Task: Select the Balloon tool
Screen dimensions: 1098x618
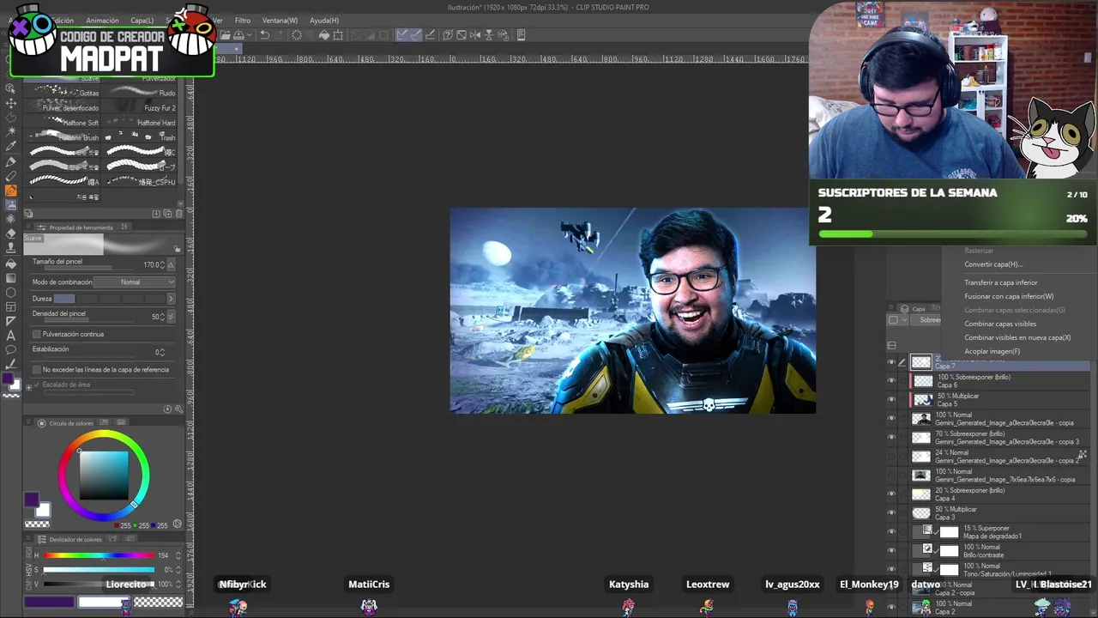Action: click(x=11, y=350)
